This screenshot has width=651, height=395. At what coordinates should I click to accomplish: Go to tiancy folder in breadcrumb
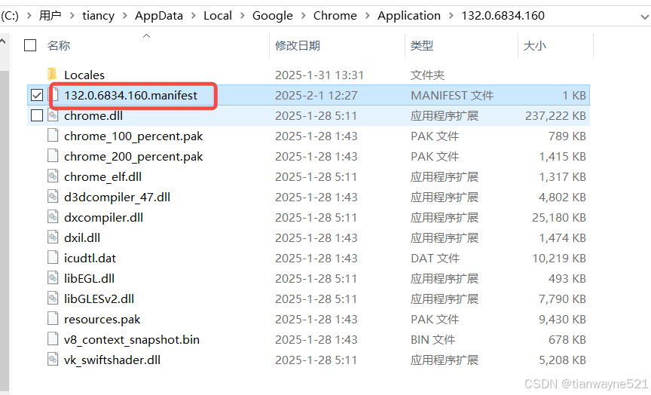click(x=99, y=16)
